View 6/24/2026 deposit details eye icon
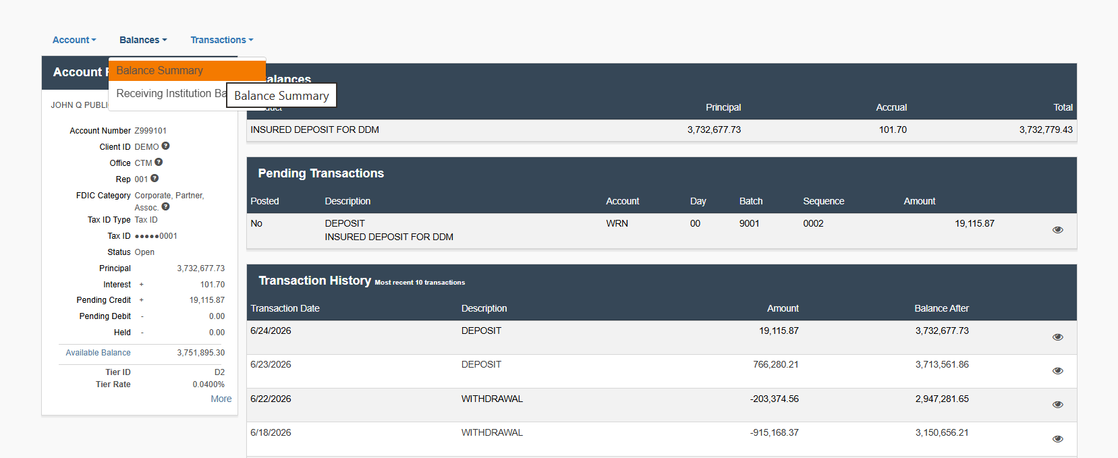Screen dimensions: 1118x458 click(x=1058, y=337)
